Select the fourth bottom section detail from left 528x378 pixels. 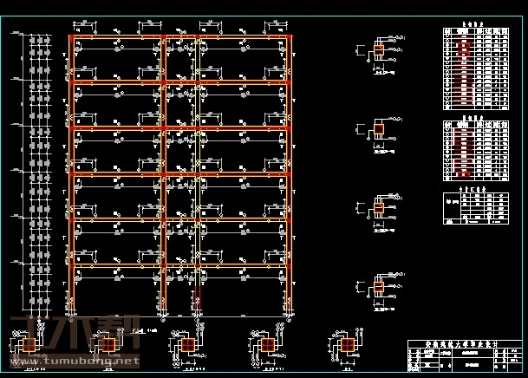[x=267, y=345]
